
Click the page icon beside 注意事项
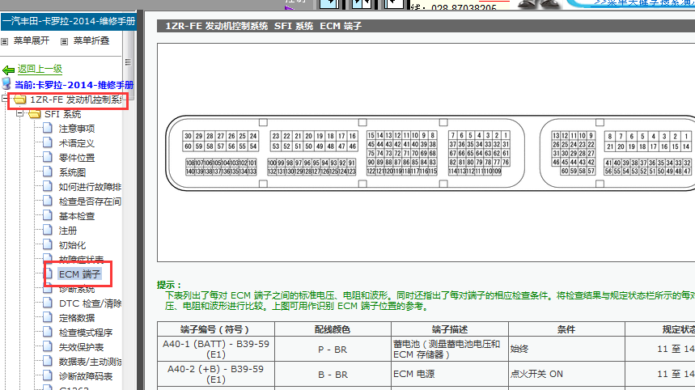(x=48, y=128)
